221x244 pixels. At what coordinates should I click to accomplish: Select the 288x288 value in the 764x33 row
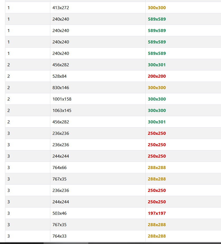click(x=157, y=236)
